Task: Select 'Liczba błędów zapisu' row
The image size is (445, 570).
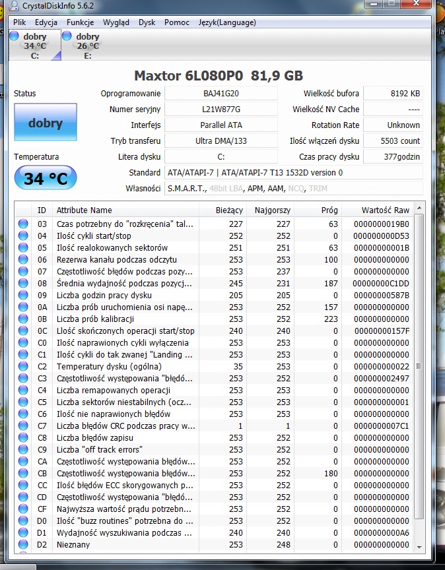Action: coord(215,437)
